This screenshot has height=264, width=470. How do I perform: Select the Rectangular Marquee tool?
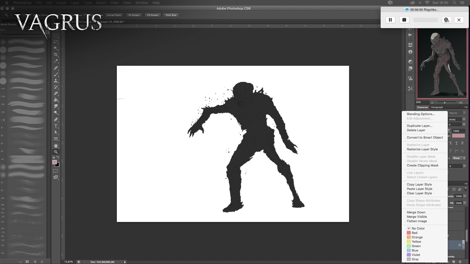tap(56, 35)
